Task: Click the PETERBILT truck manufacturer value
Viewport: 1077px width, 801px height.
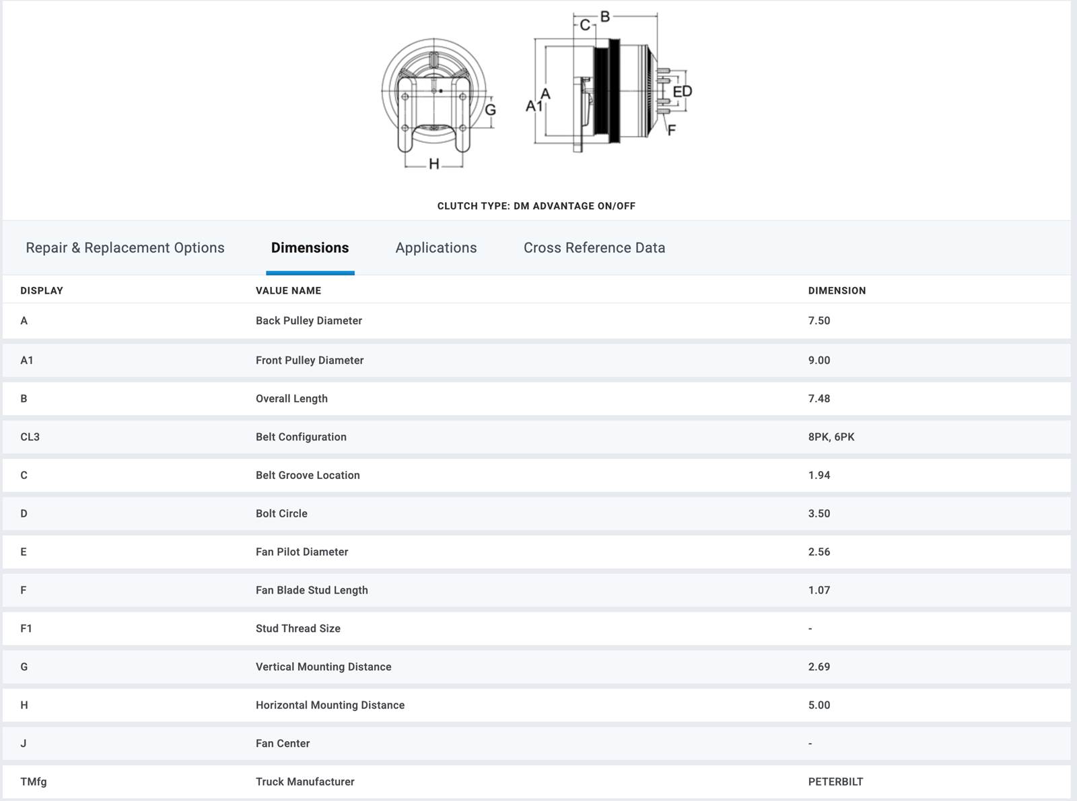Action: [835, 781]
